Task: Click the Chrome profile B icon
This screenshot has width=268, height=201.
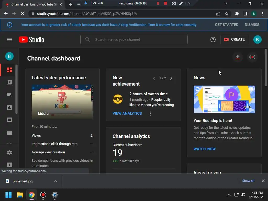Action: pos(254,14)
